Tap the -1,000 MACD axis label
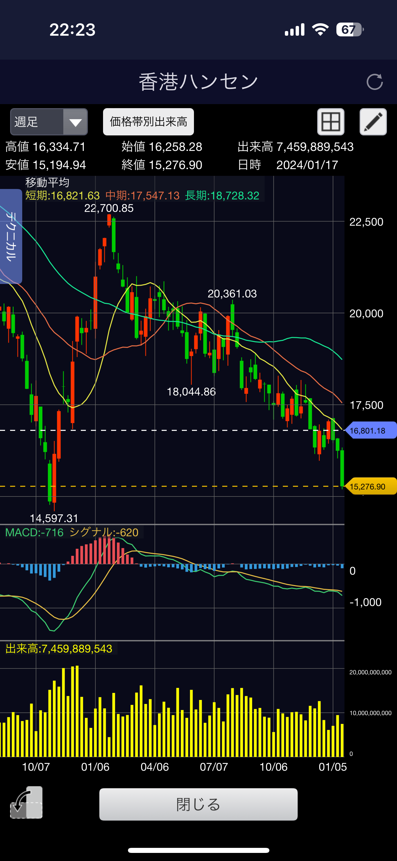This screenshot has width=397, height=861. [x=365, y=602]
